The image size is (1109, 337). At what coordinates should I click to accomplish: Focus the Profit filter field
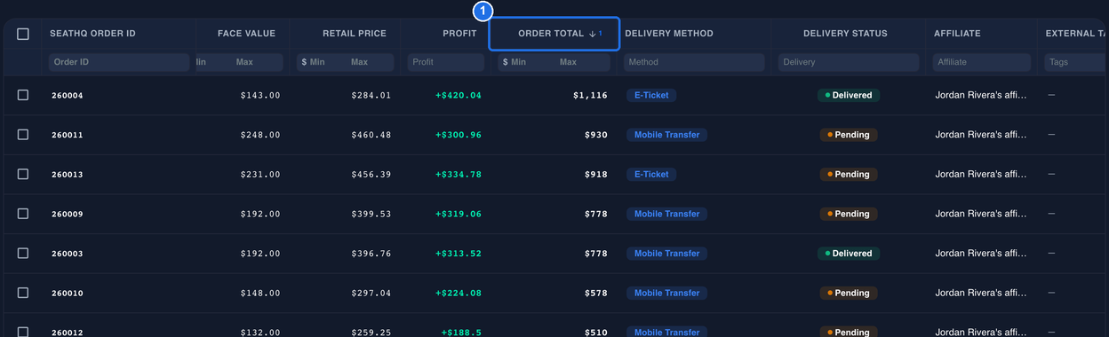(x=446, y=62)
